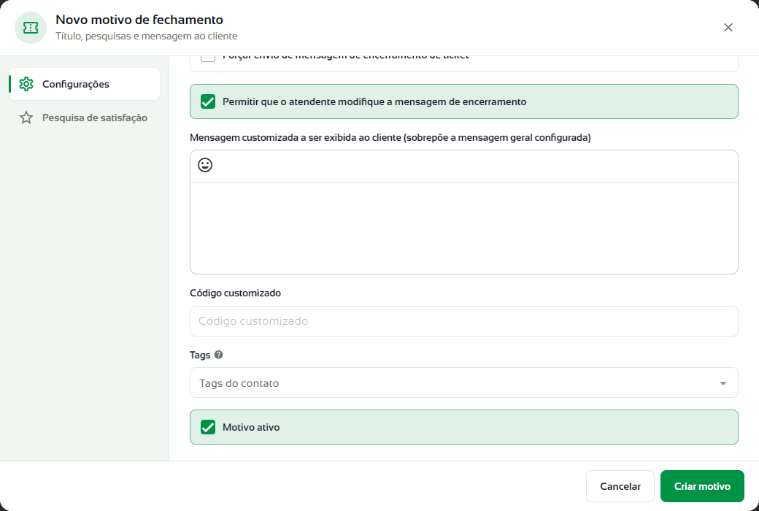Click the Motivo ativo label text
This screenshot has width=759, height=511.
point(251,427)
